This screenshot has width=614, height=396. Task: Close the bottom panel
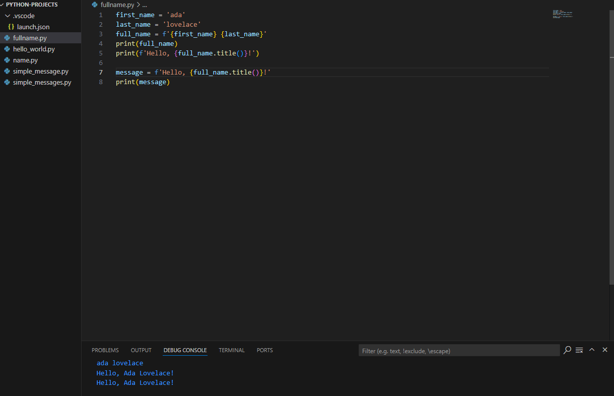[605, 350]
